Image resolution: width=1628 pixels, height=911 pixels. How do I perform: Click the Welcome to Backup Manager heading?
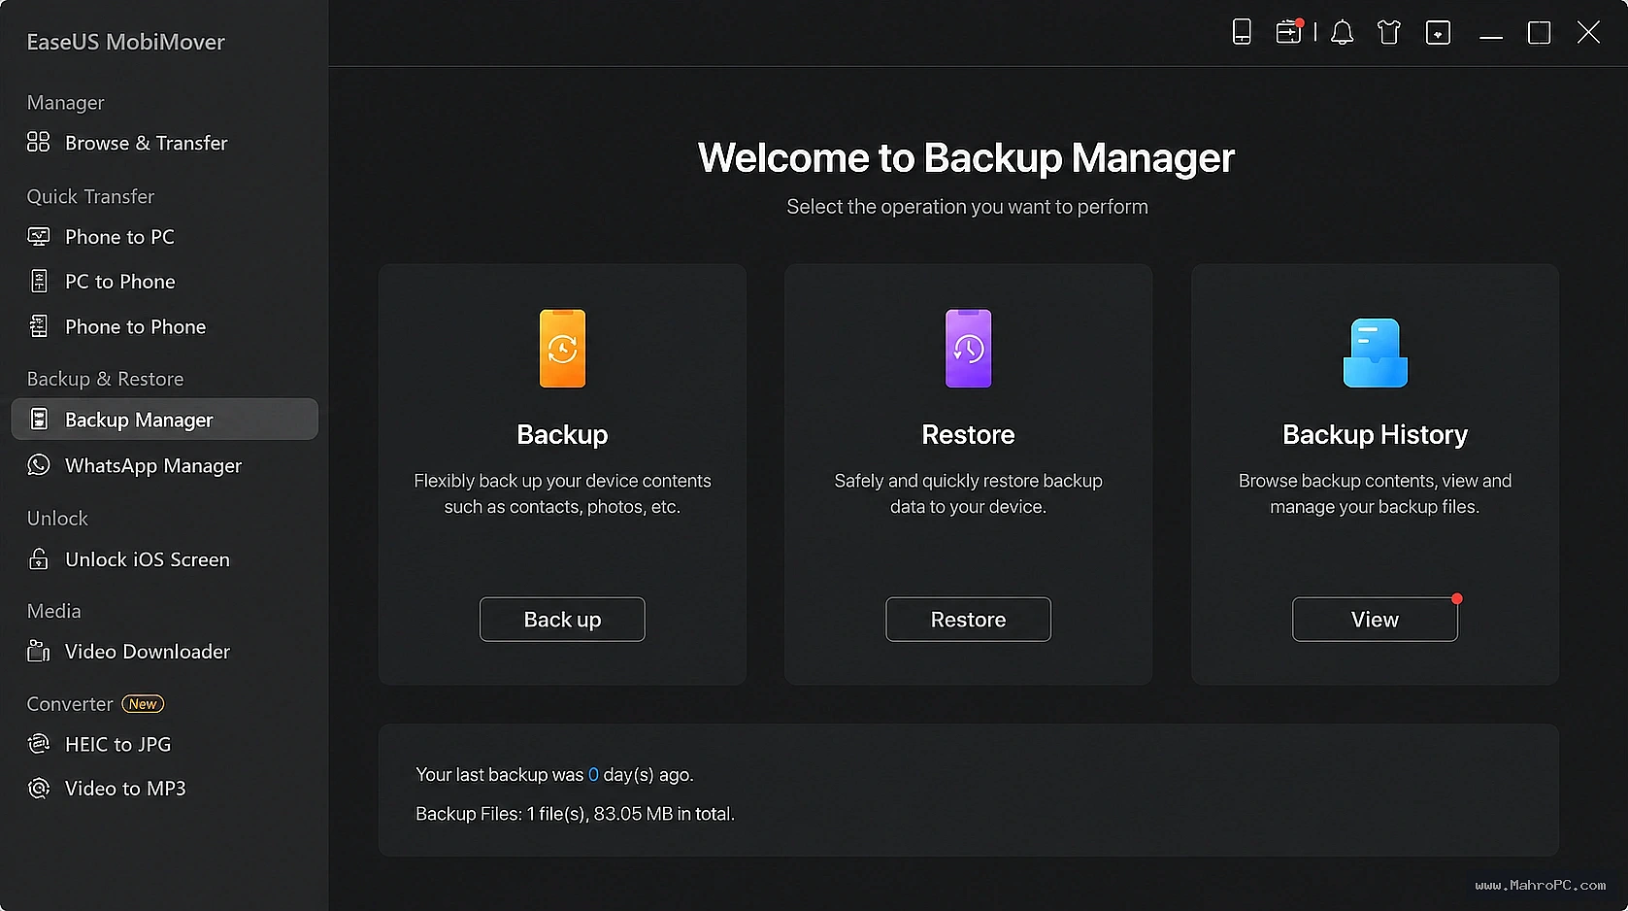point(966,157)
